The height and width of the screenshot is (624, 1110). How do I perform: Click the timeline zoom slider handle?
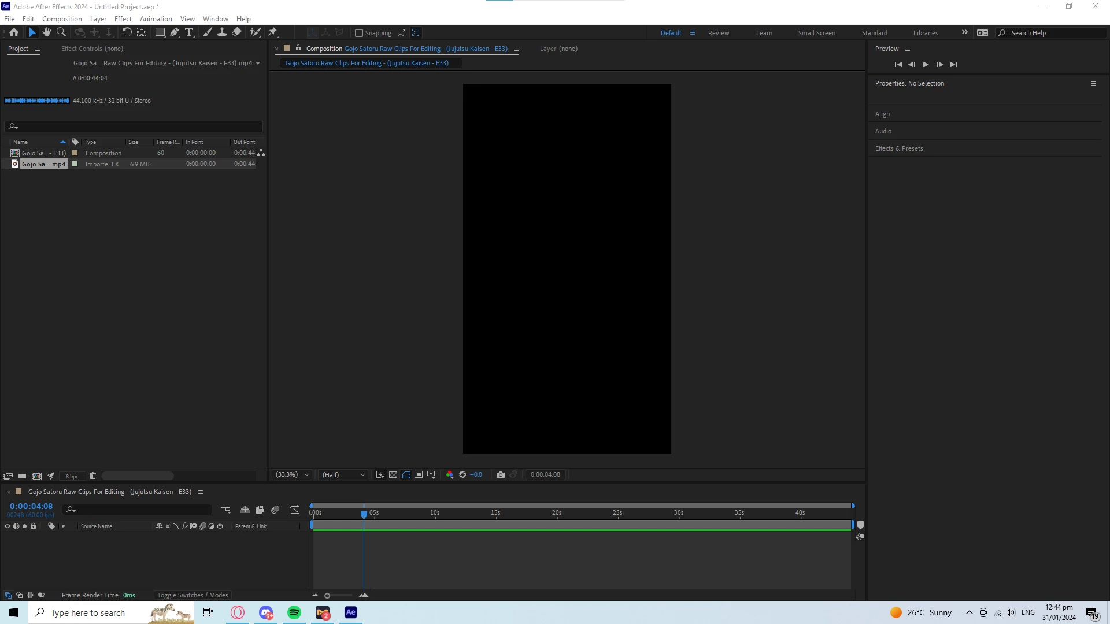click(327, 596)
